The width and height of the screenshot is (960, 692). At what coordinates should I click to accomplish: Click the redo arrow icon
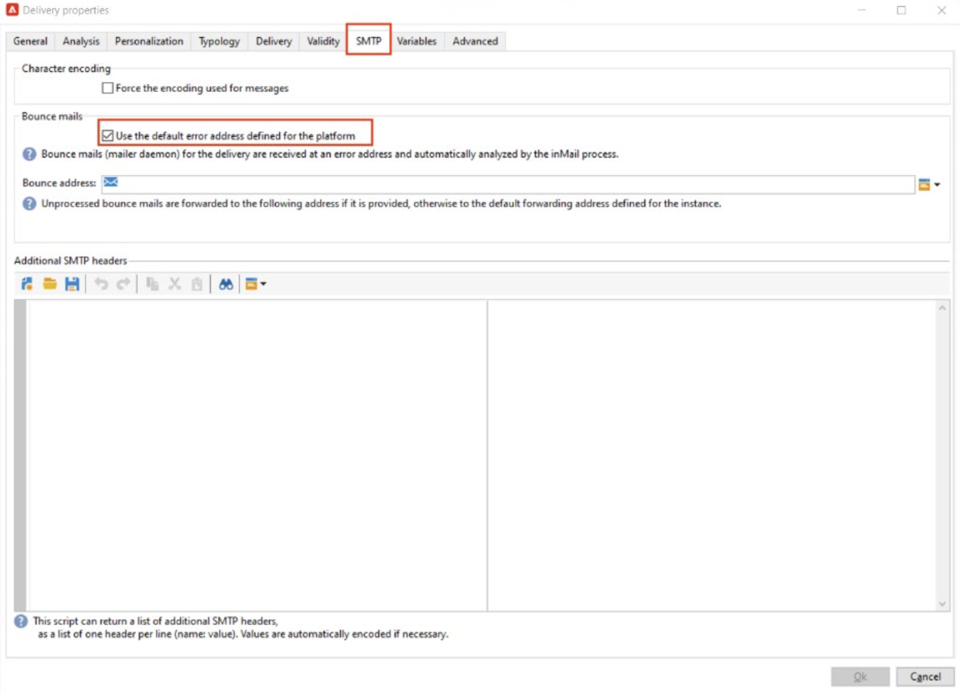point(123,284)
